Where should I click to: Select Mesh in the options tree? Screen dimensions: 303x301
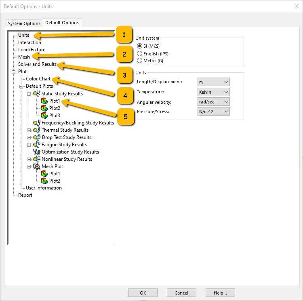24,57
